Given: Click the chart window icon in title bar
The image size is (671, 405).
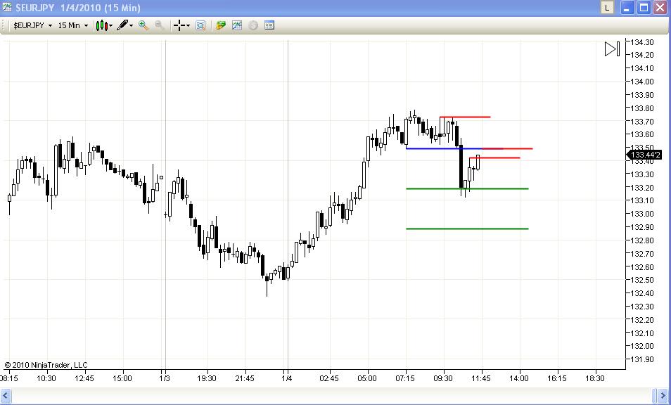Looking at the screenshot, I should tap(7, 8).
